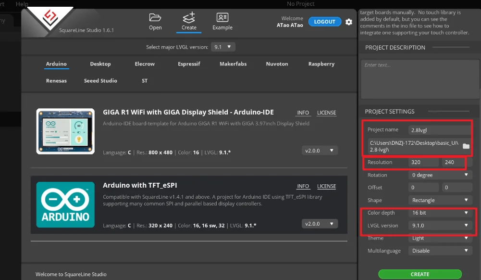Viewport: 481px width, 280px height.
Task: Open INFO link for GIGA R1 WiFi
Action: 303,113
